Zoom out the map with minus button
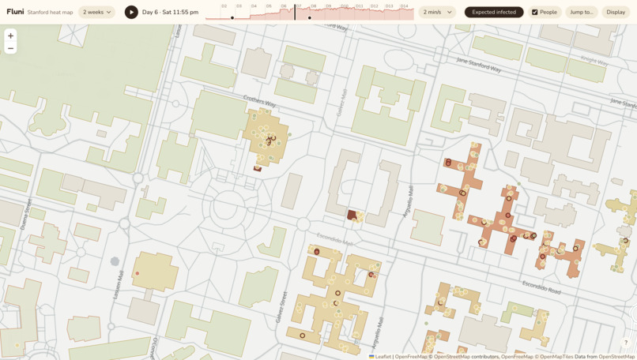This screenshot has height=360, width=637. tap(10, 48)
